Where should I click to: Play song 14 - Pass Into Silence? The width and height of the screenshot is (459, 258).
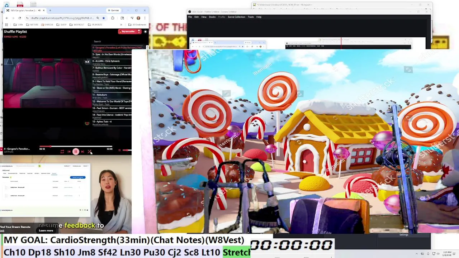[112, 116]
